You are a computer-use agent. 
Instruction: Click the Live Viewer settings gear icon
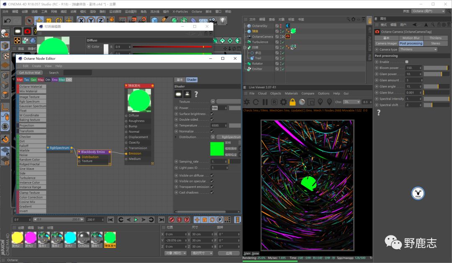(283, 102)
